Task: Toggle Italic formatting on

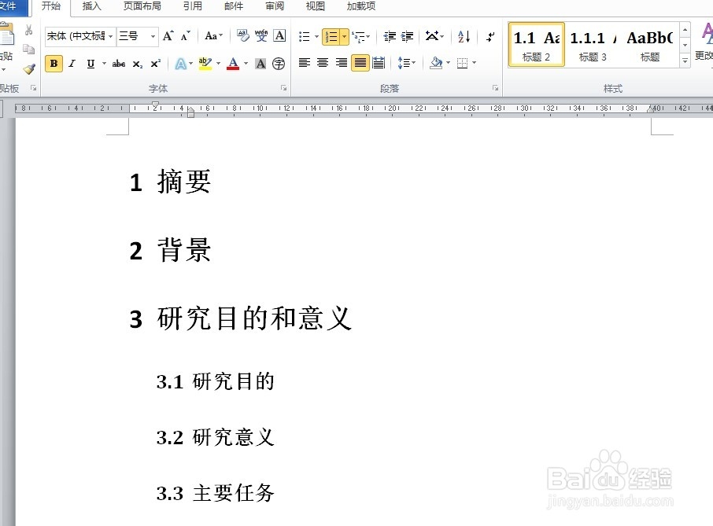Action: 72,64
